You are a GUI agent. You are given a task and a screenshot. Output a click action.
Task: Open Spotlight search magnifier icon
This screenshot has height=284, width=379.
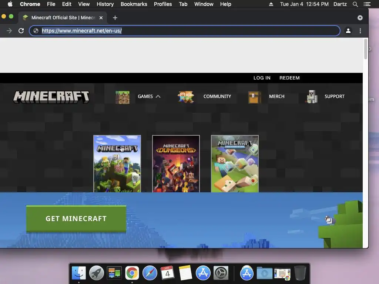[355, 4]
